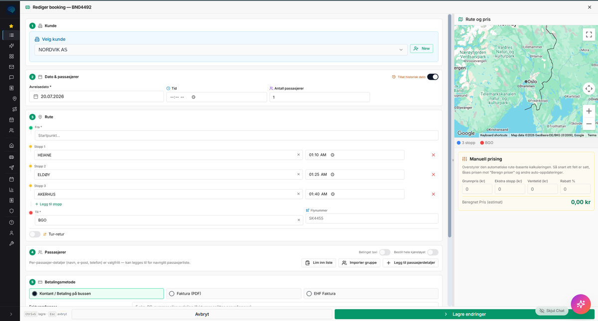The height and width of the screenshot is (321, 598).
Task: Click the Rabatt % field
Action: 575,189
